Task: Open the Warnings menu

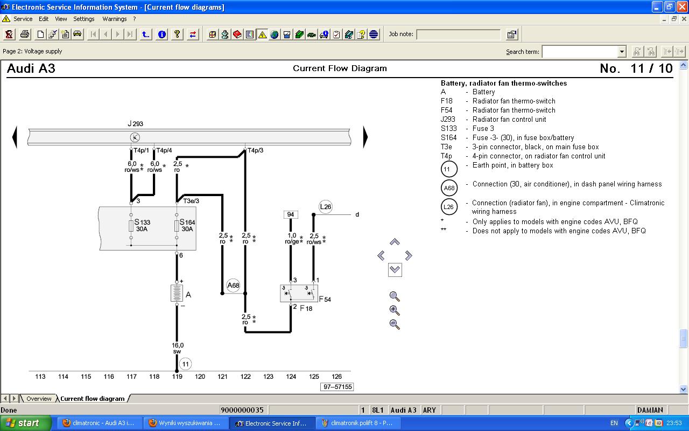Action: click(115, 19)
